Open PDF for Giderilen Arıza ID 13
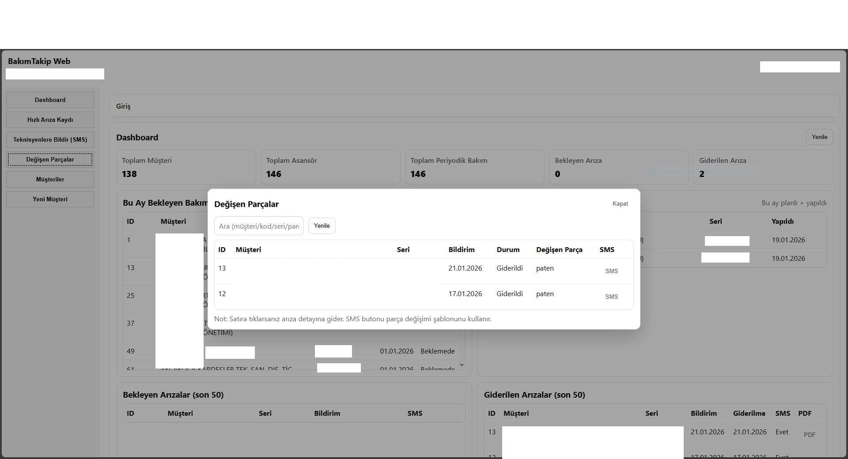848x459 pixels. [809, 435]
